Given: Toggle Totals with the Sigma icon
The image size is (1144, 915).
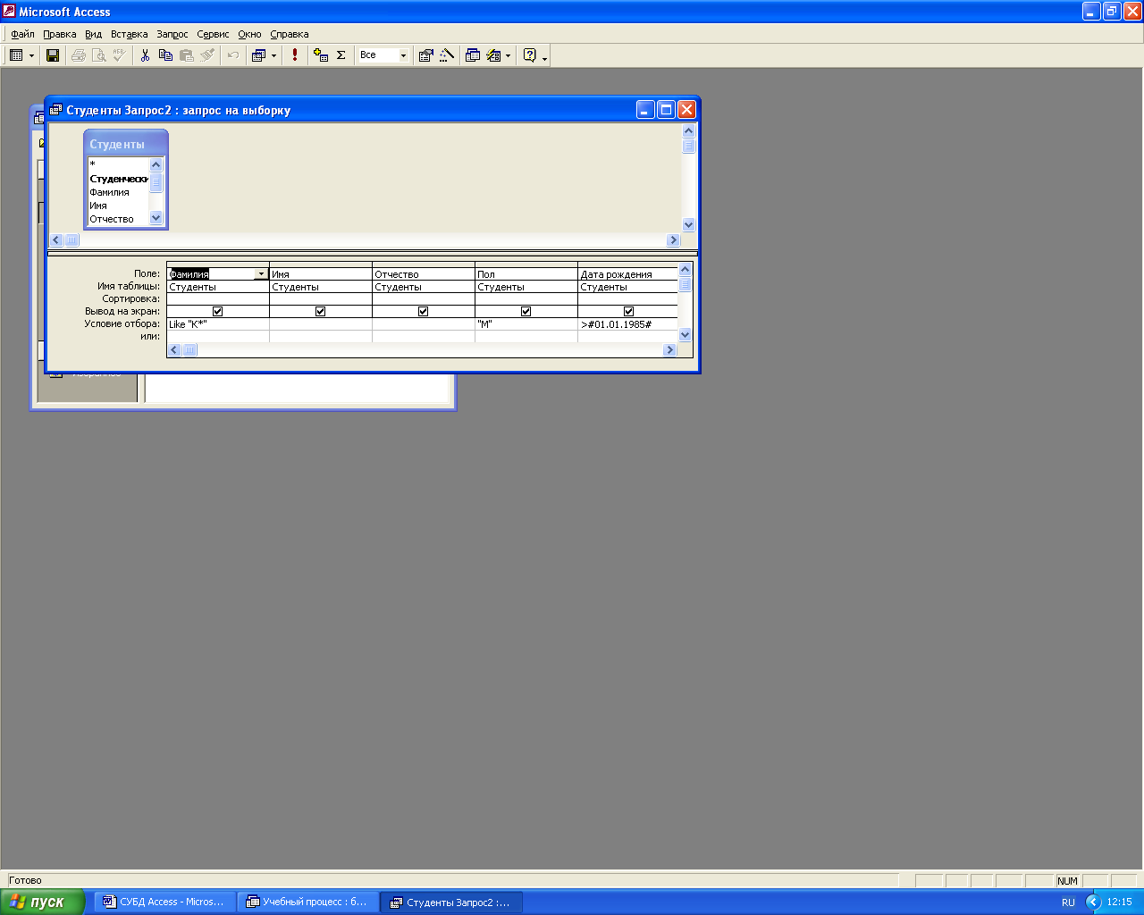Looking at the screenshot, I should [341, 55].
